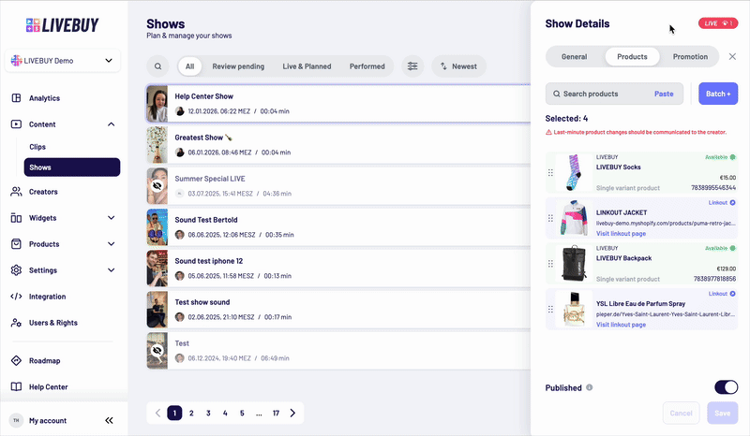The image size is (750, 436).
Task: Click Sound test iphone 12 thumbnail
Action: click(x=157, y=268)
